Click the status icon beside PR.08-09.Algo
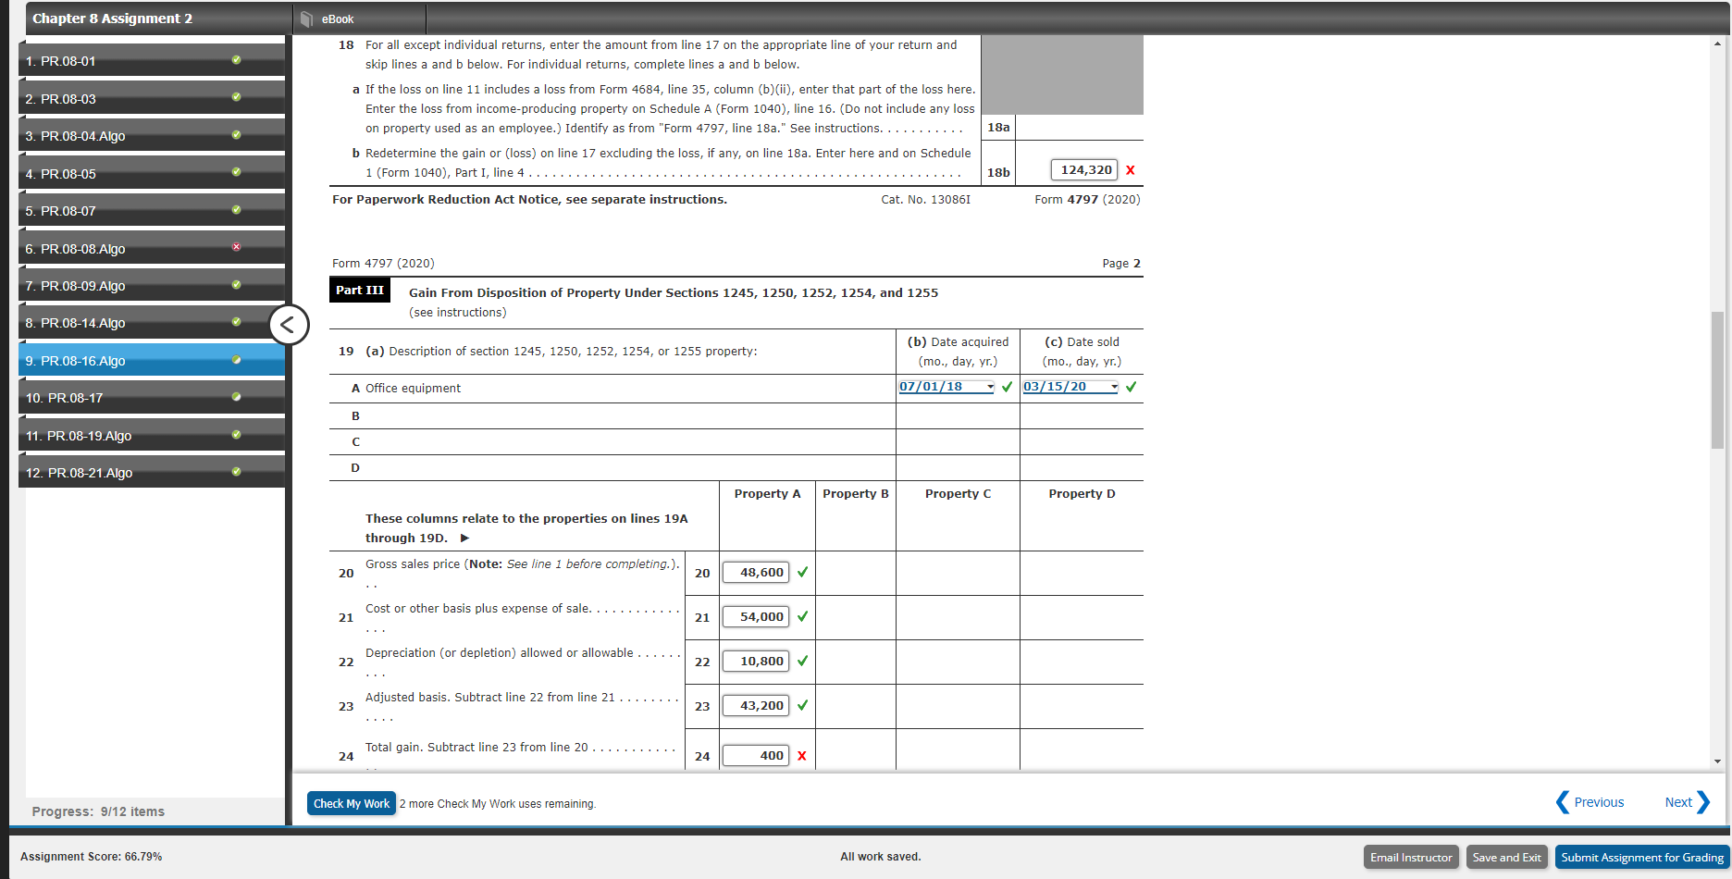The width and height of the screenshot is (1732, 879). tap(237, 285)
